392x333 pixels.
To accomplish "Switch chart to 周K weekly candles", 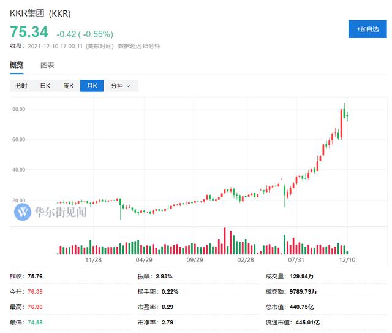I will [68, 86].
